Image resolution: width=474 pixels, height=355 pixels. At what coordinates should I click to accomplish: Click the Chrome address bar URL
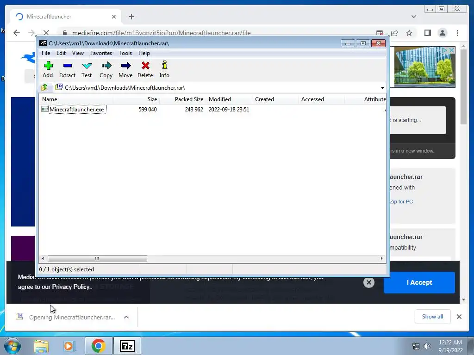162,33
